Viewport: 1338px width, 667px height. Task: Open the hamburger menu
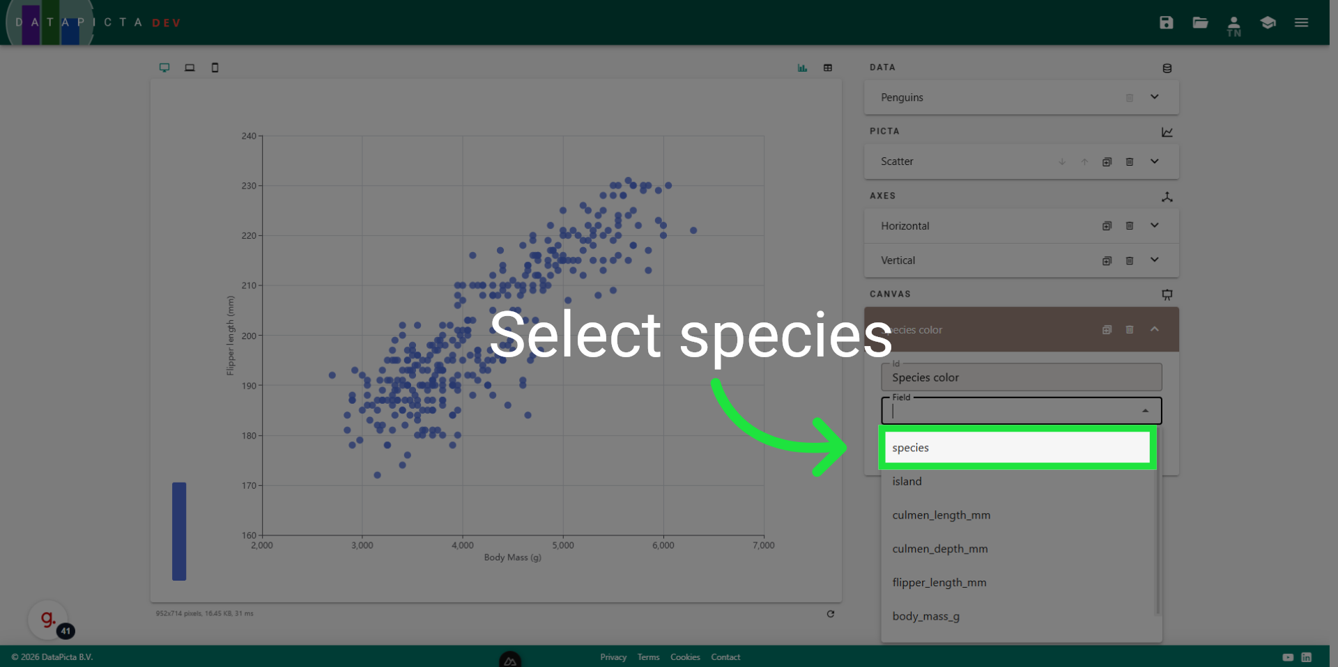[1301, 22]
